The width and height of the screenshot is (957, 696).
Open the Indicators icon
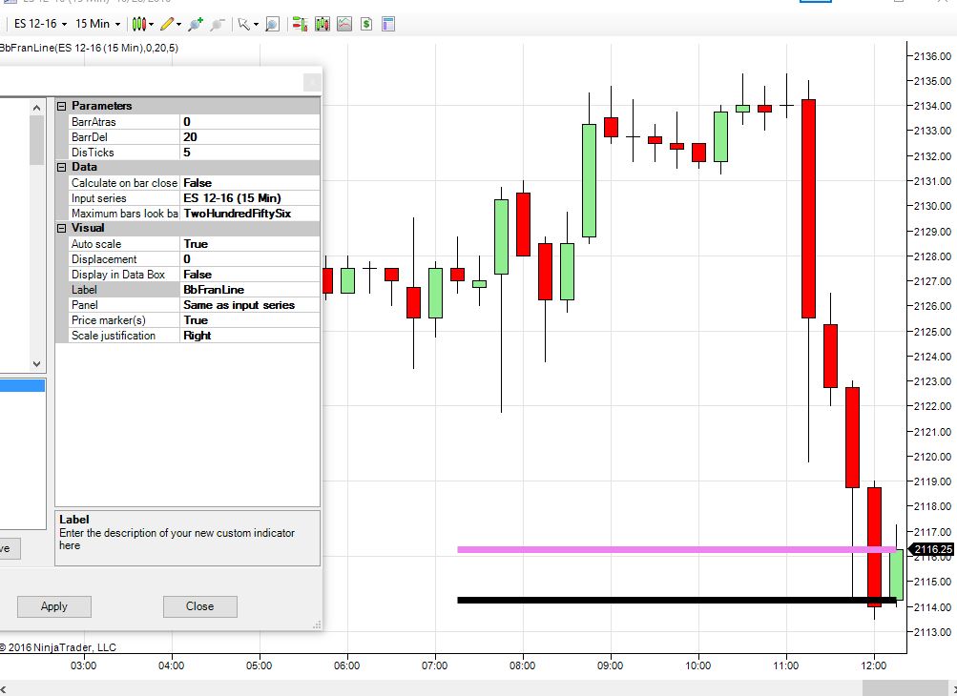[x=344, y=24]
